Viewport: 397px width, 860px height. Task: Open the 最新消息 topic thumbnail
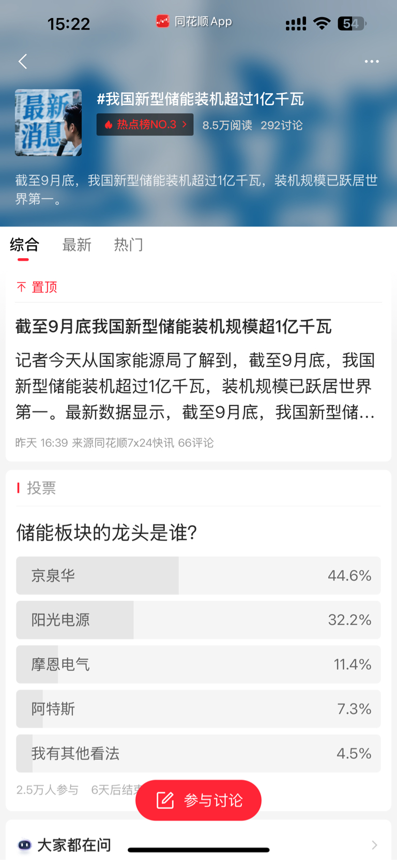pos(48,123)
